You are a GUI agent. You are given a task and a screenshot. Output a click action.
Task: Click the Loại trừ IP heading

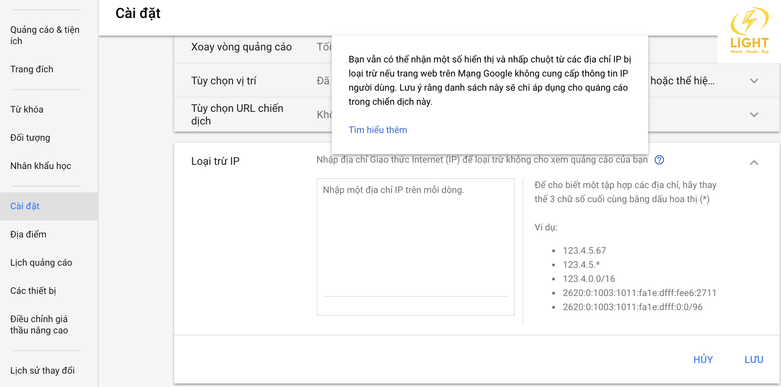(x=215, y=161)
